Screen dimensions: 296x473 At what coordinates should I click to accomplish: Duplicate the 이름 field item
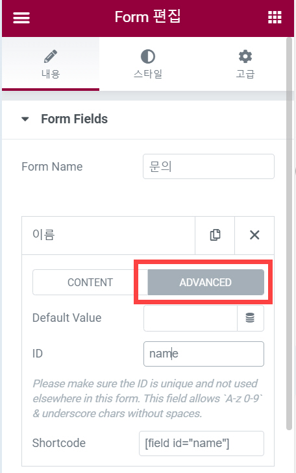coord(215,235)
